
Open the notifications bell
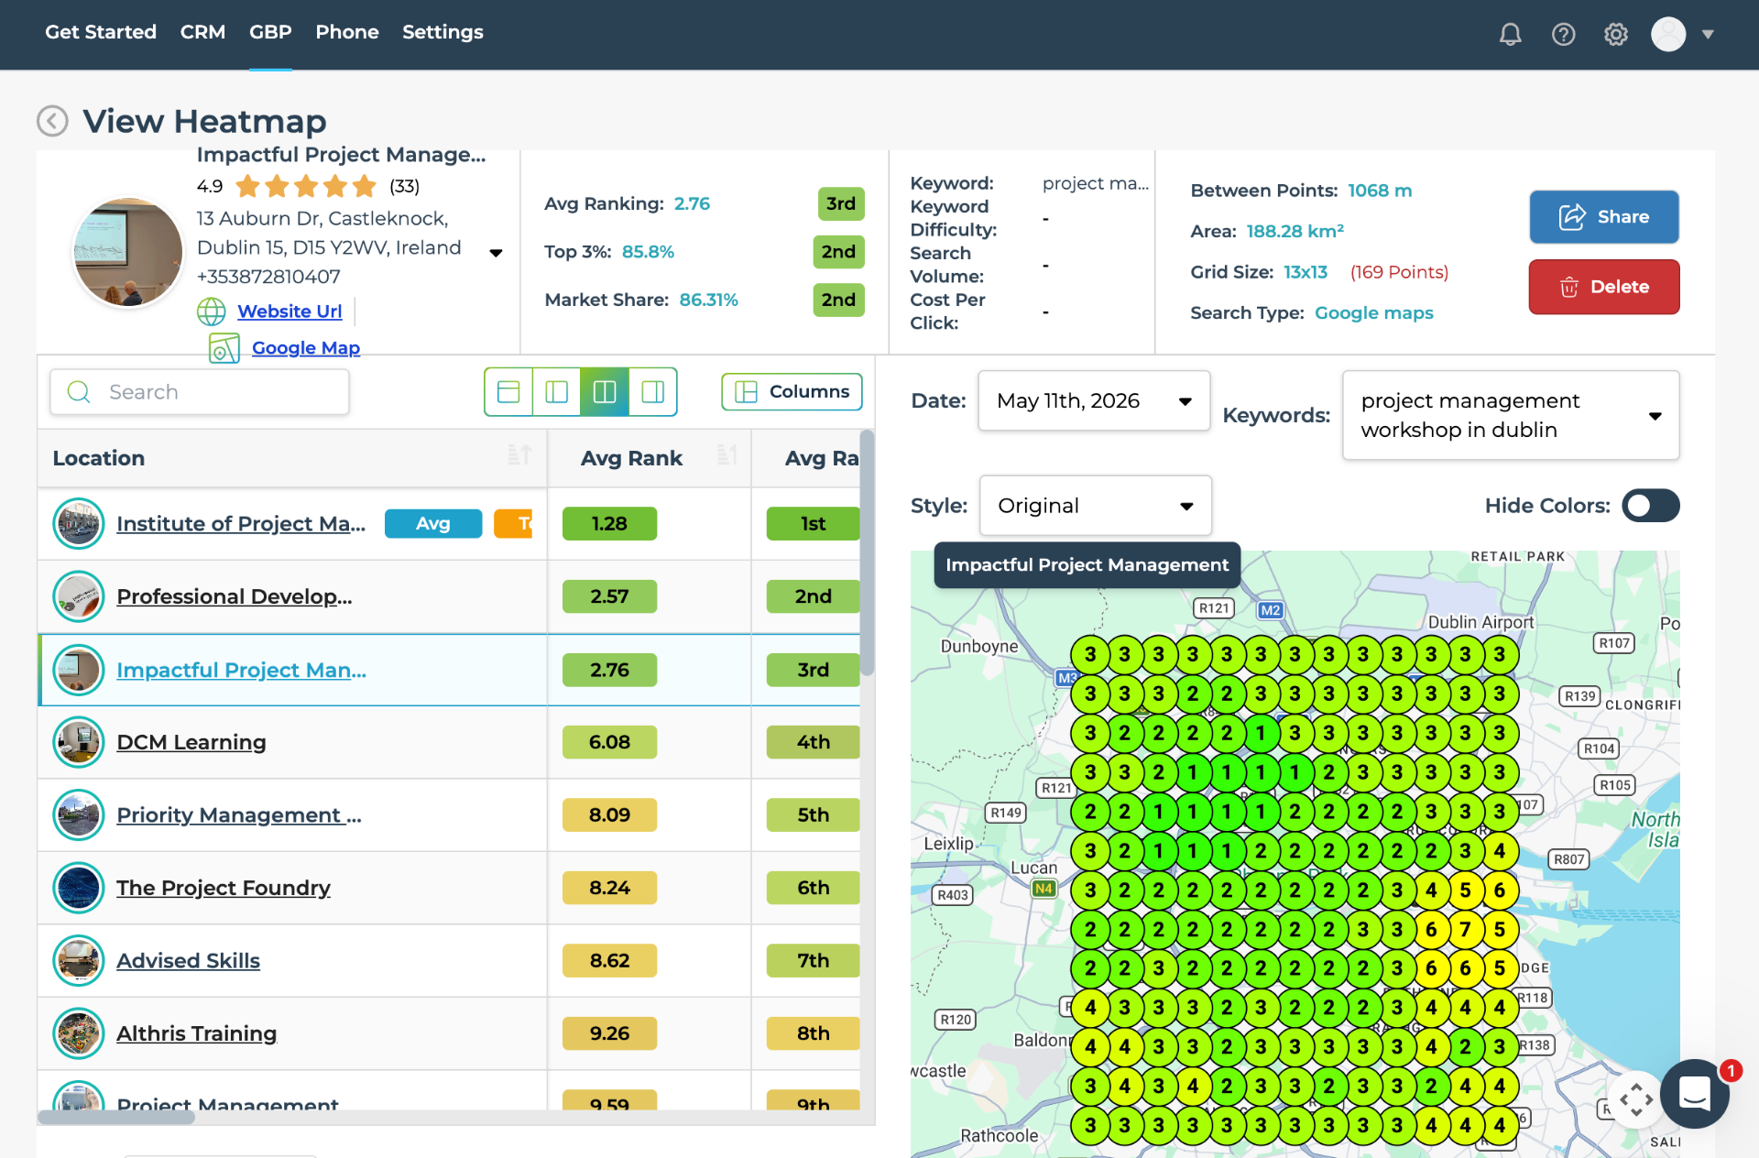coord(1510,34)
